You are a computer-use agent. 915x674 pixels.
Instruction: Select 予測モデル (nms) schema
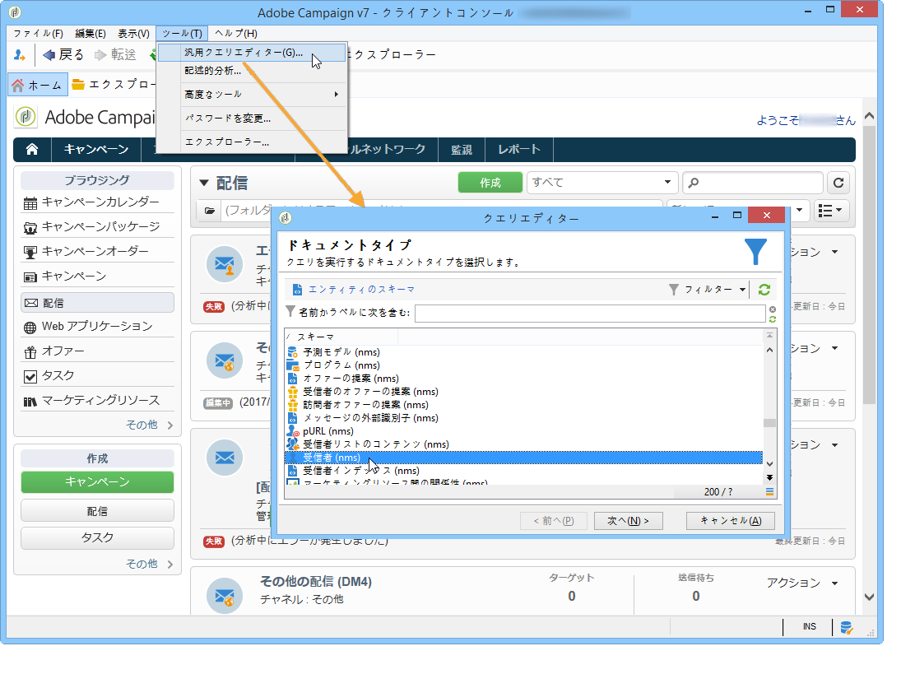coord(341,352)
